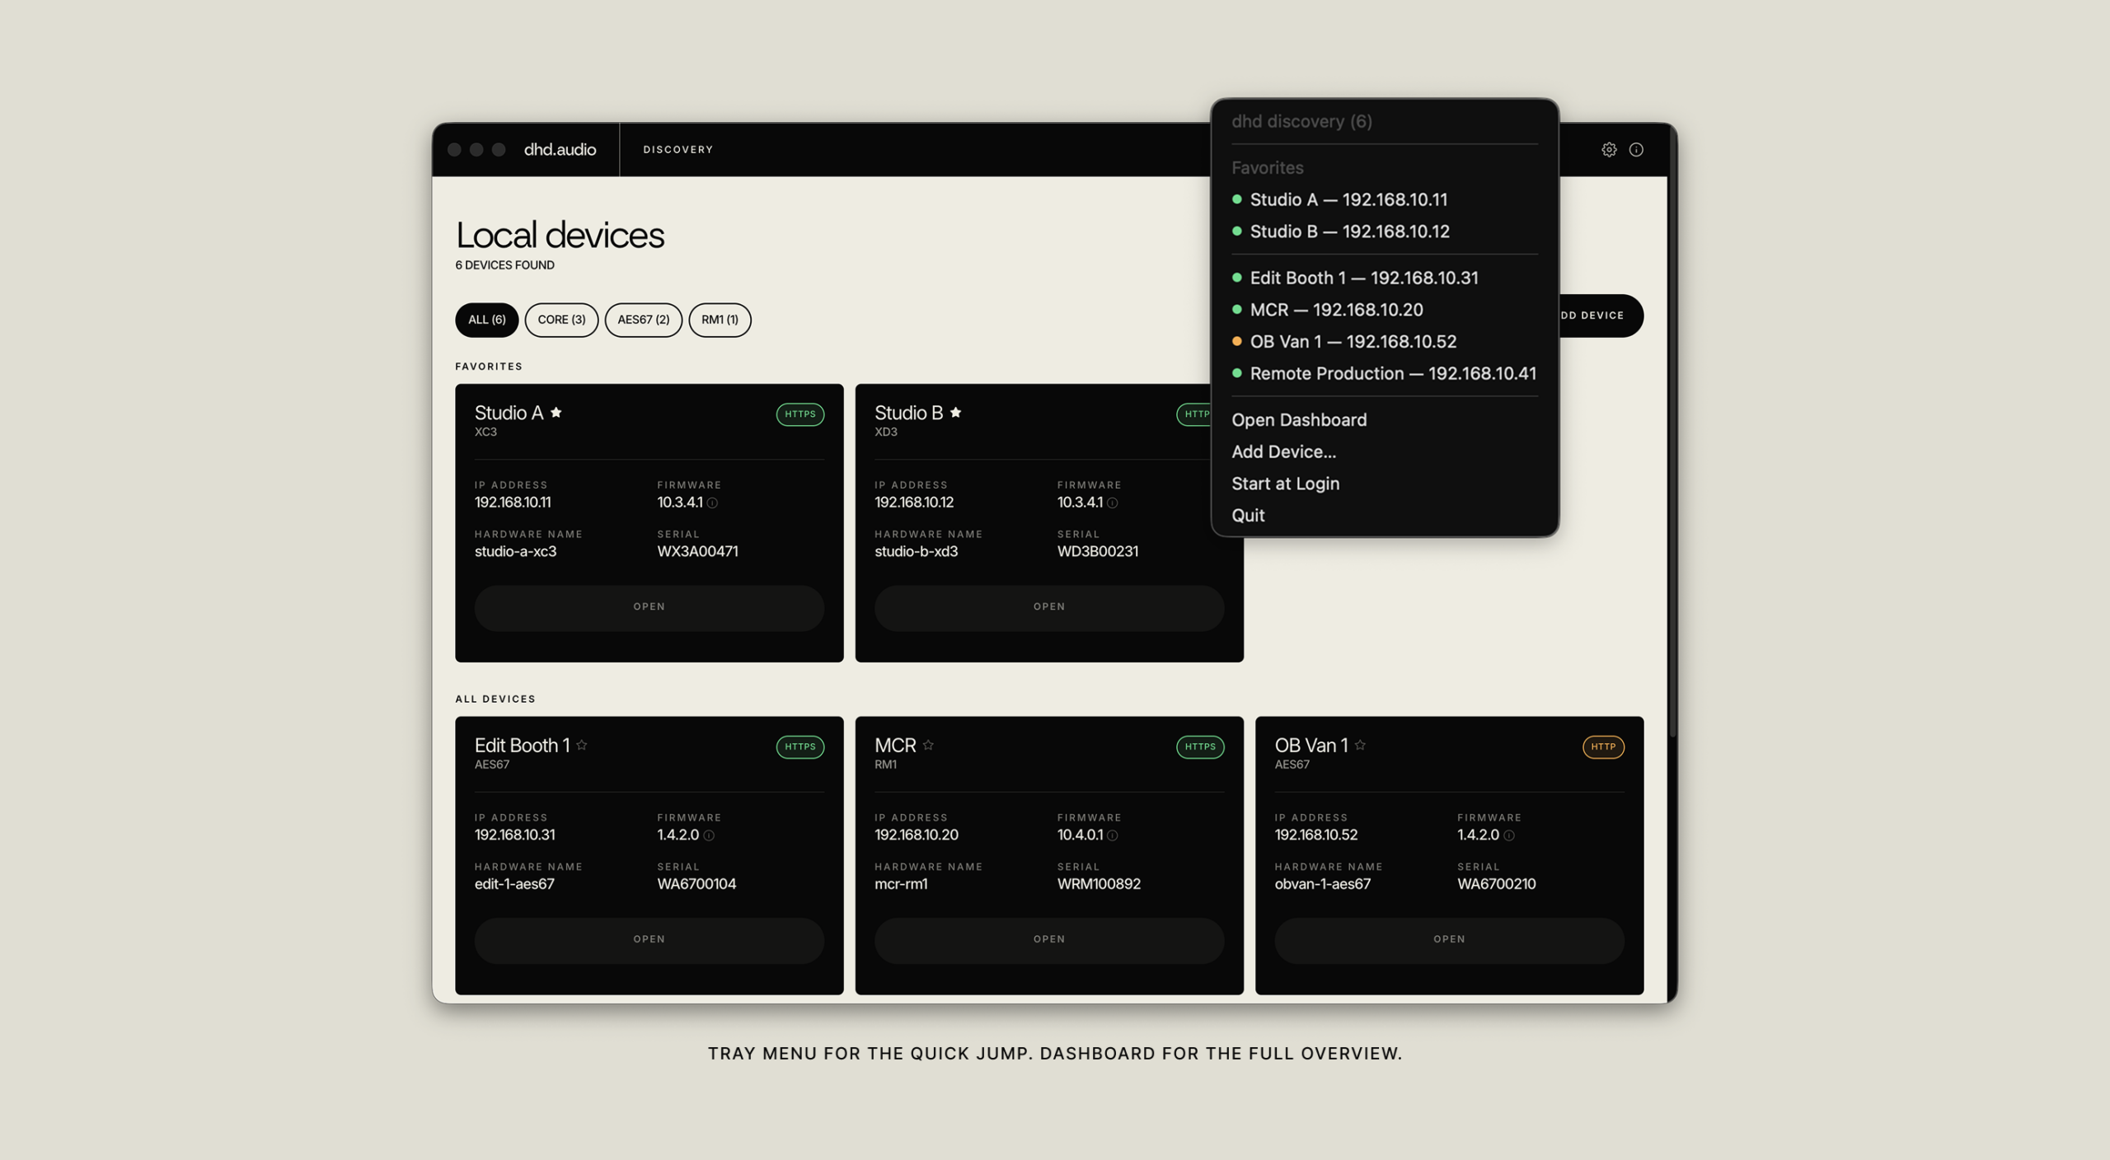The width and height of the screenshot is (2110, 1160).
Task: Jump to OB Van 1 in tray menu
Action: 1384,342
